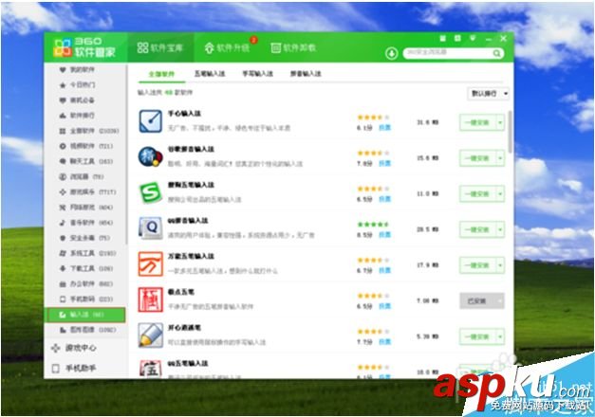Expand install options arrow for 万能五笔输入法
This screenshot has height=417, width=595.
[500, 265]
